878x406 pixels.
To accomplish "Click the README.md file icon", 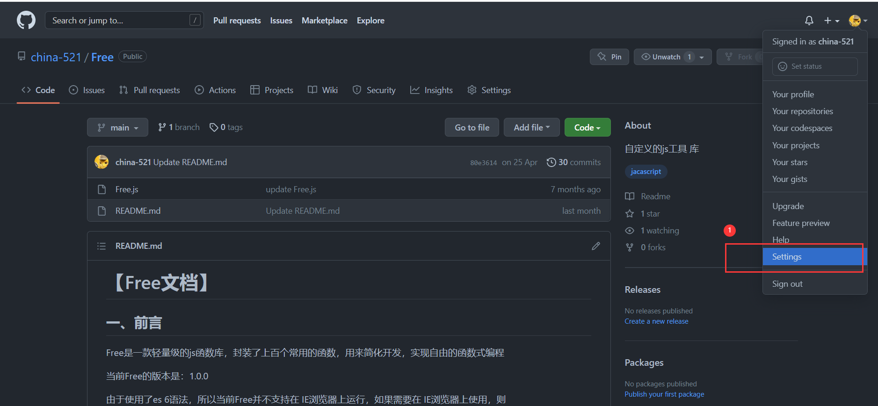I will pyautogui.click(x=102, y=211).
